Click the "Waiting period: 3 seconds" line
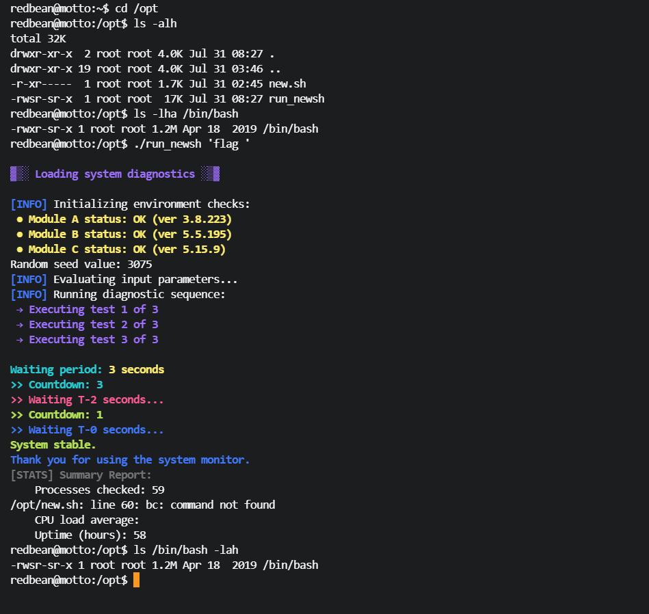649x614 pixels. (x=87, y=370)
